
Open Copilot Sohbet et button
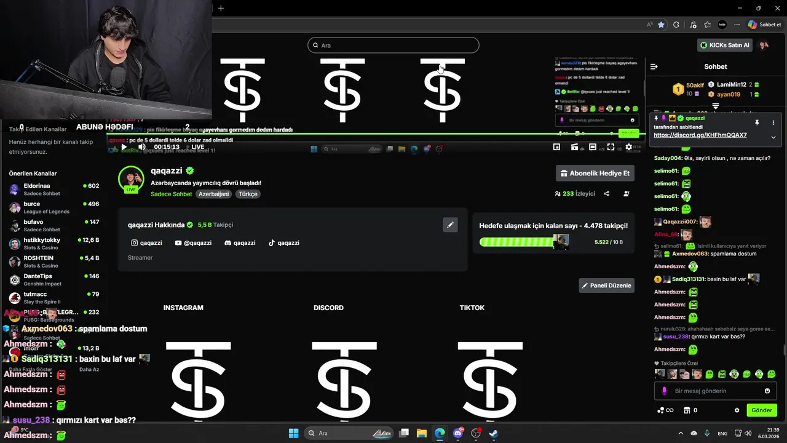(x=765, y=25)
